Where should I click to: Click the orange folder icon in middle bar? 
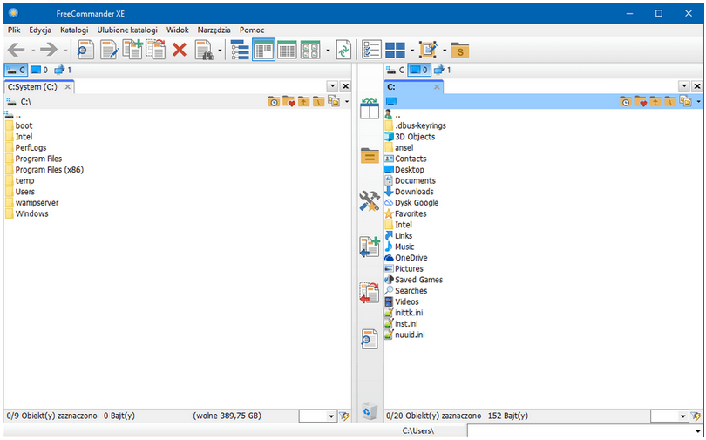[370, 156]
